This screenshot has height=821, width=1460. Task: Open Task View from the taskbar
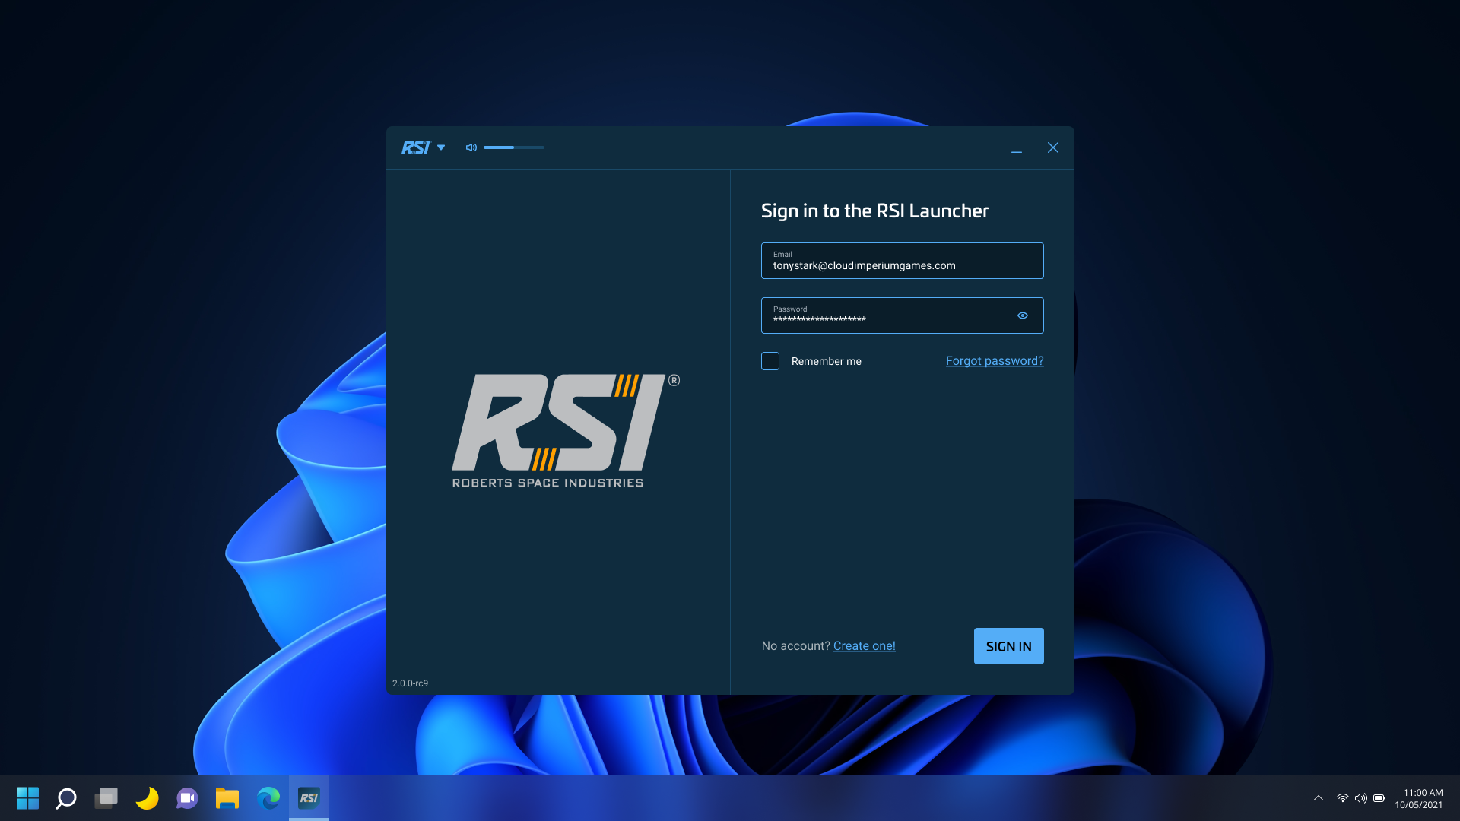pyautogui.click(x=106, y=798)
